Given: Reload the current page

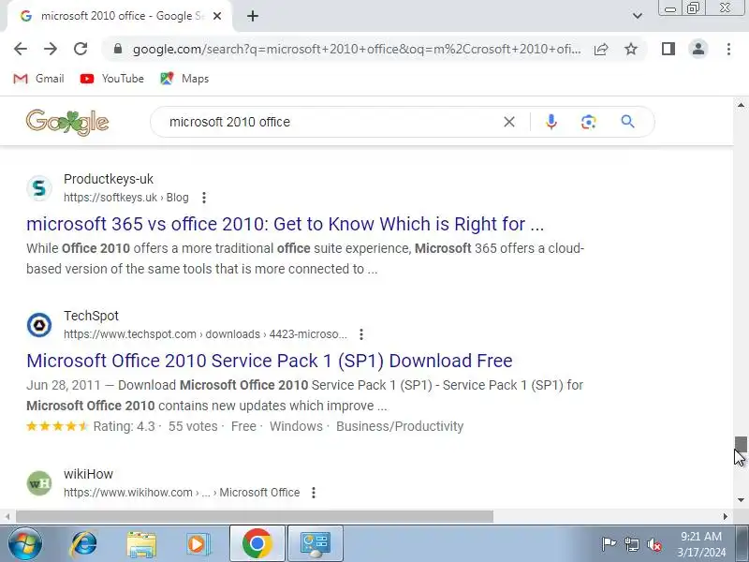Looking at the screenshot, I should coord(81,49).
